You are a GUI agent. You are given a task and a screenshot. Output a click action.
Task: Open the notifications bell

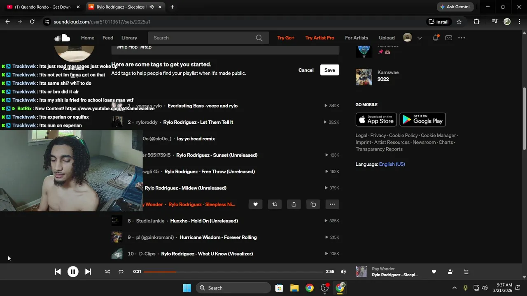(436, 38)
